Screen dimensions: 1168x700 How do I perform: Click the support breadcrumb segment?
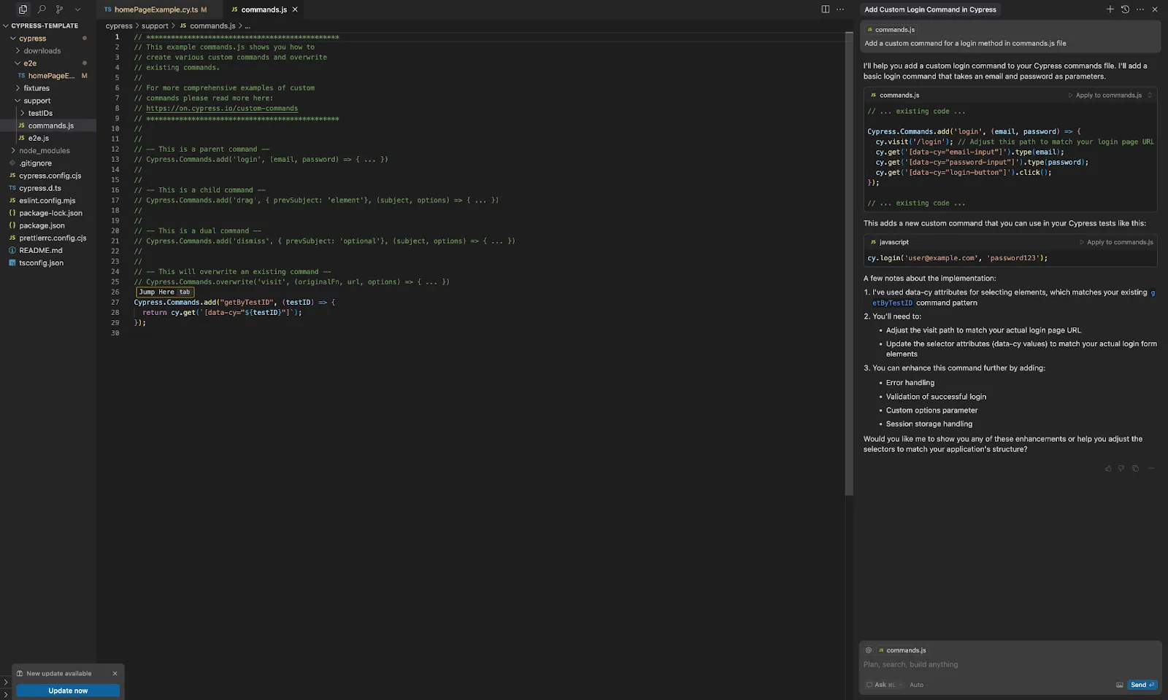pyautogui.click(x=155, y=26)
